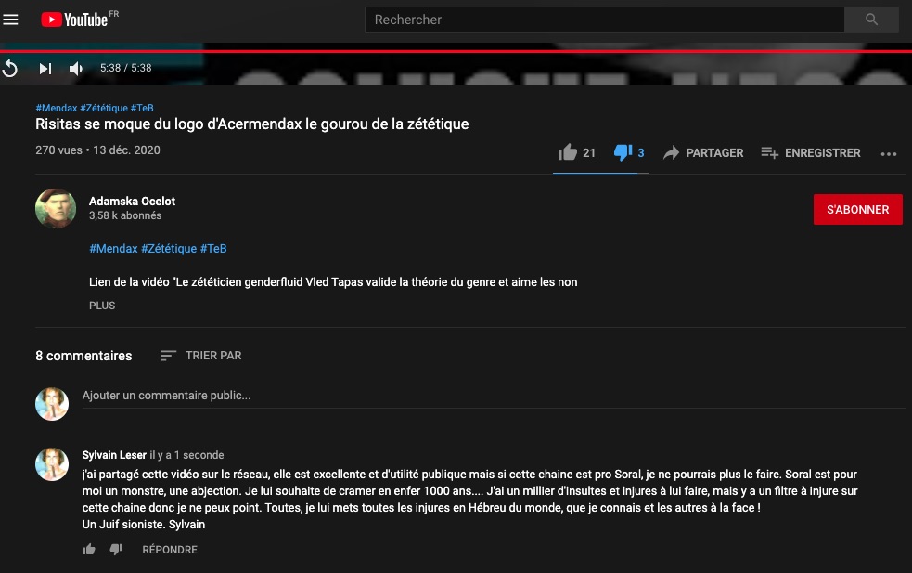
Task: Reply to comment via RÉPONDRE
Action: coord(169,549)
